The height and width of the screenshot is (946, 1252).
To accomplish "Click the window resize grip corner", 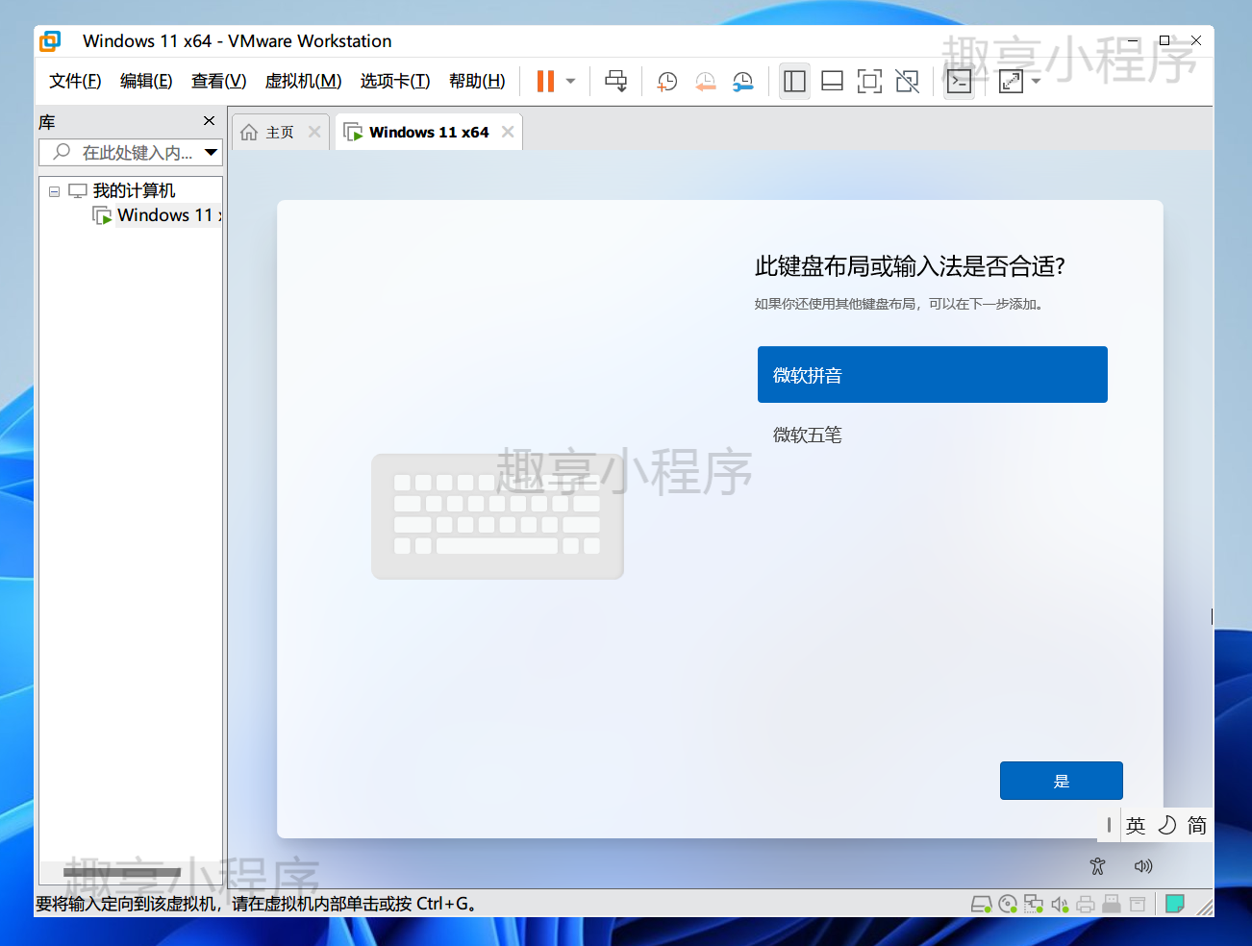I will pyautogui.click(x=1205, y=907).
